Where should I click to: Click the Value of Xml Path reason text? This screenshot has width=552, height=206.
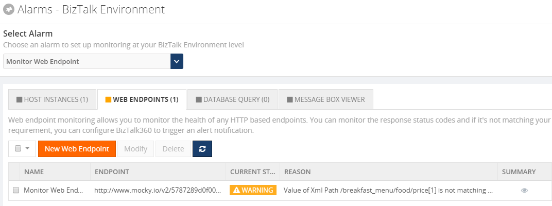[x=388, y=190]
